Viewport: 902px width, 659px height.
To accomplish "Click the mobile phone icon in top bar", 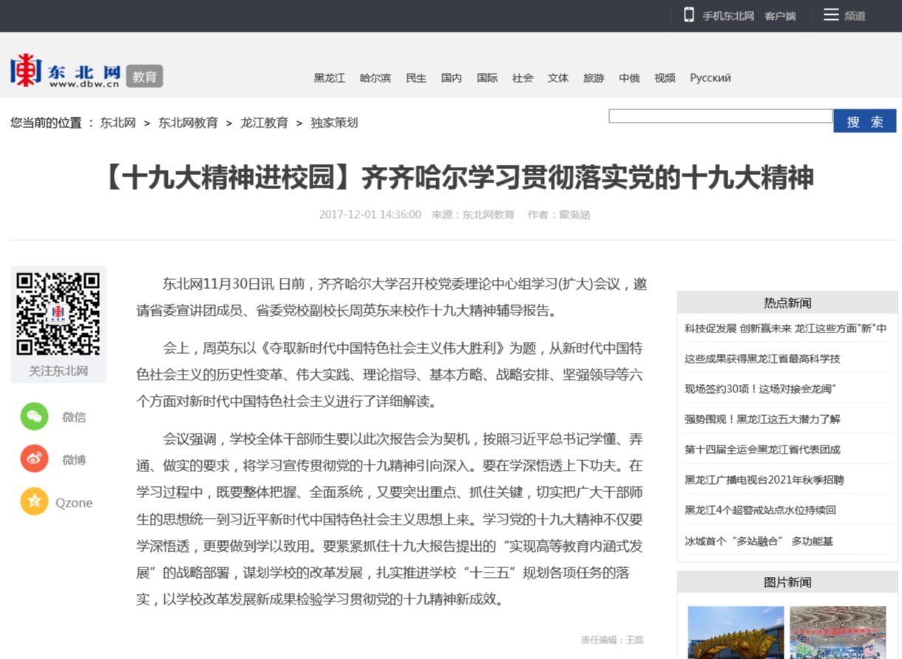I will tap(688, 15).
